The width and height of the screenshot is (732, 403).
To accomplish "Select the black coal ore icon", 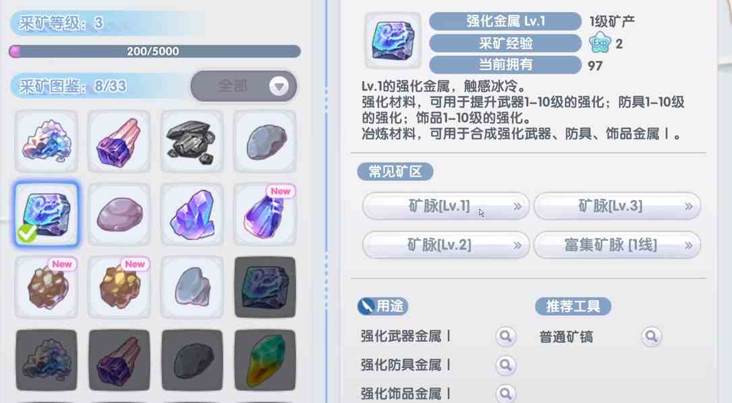I will (192, 142).
